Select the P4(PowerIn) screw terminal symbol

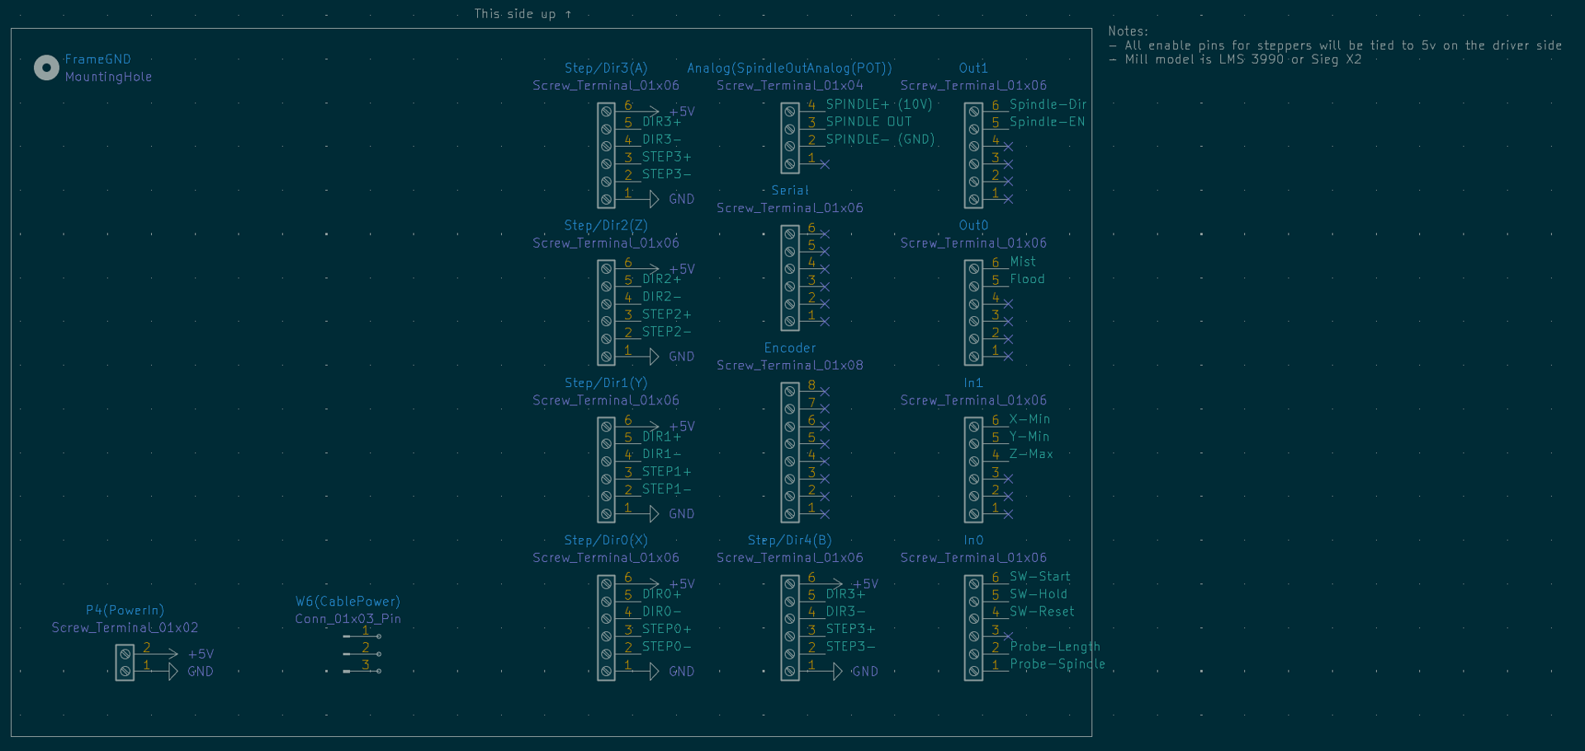click(125, 662)
